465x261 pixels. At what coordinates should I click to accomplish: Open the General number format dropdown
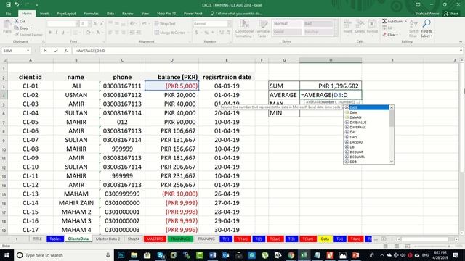230,24
